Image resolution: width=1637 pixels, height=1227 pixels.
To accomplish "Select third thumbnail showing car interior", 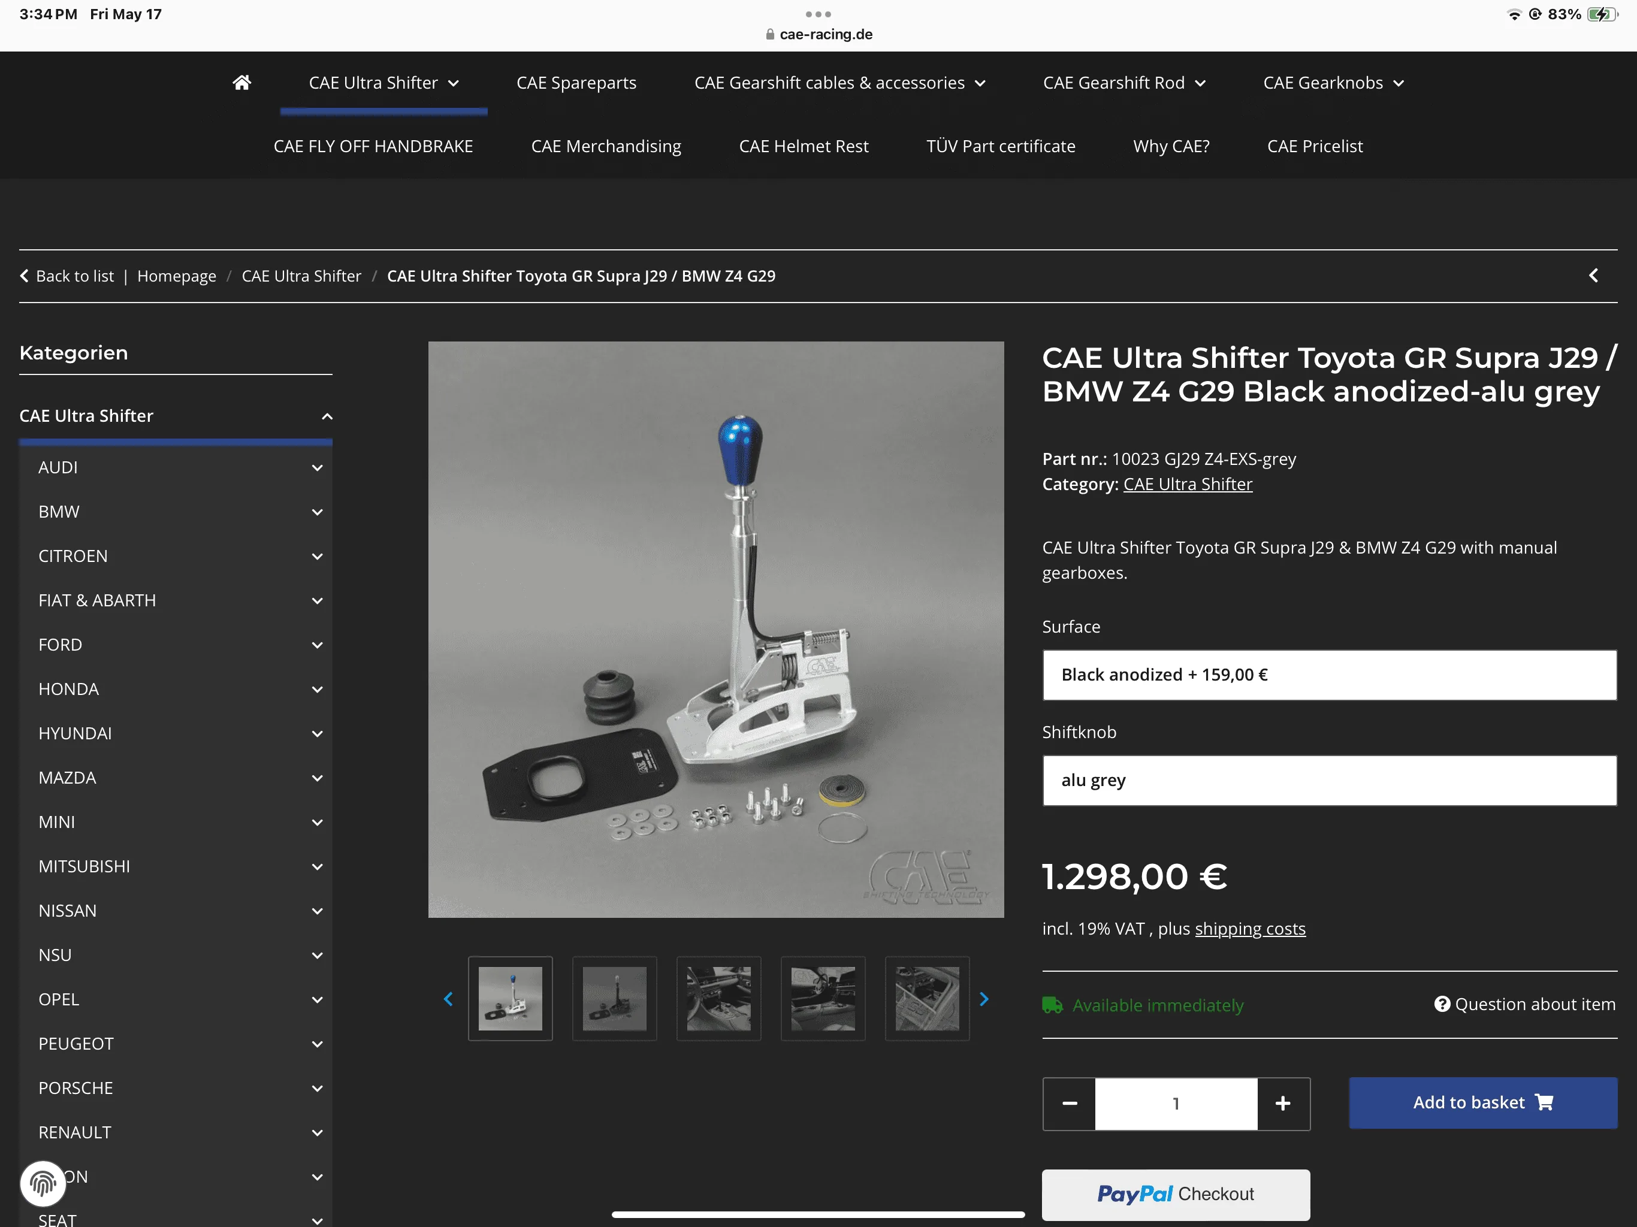I will [718, 998].
